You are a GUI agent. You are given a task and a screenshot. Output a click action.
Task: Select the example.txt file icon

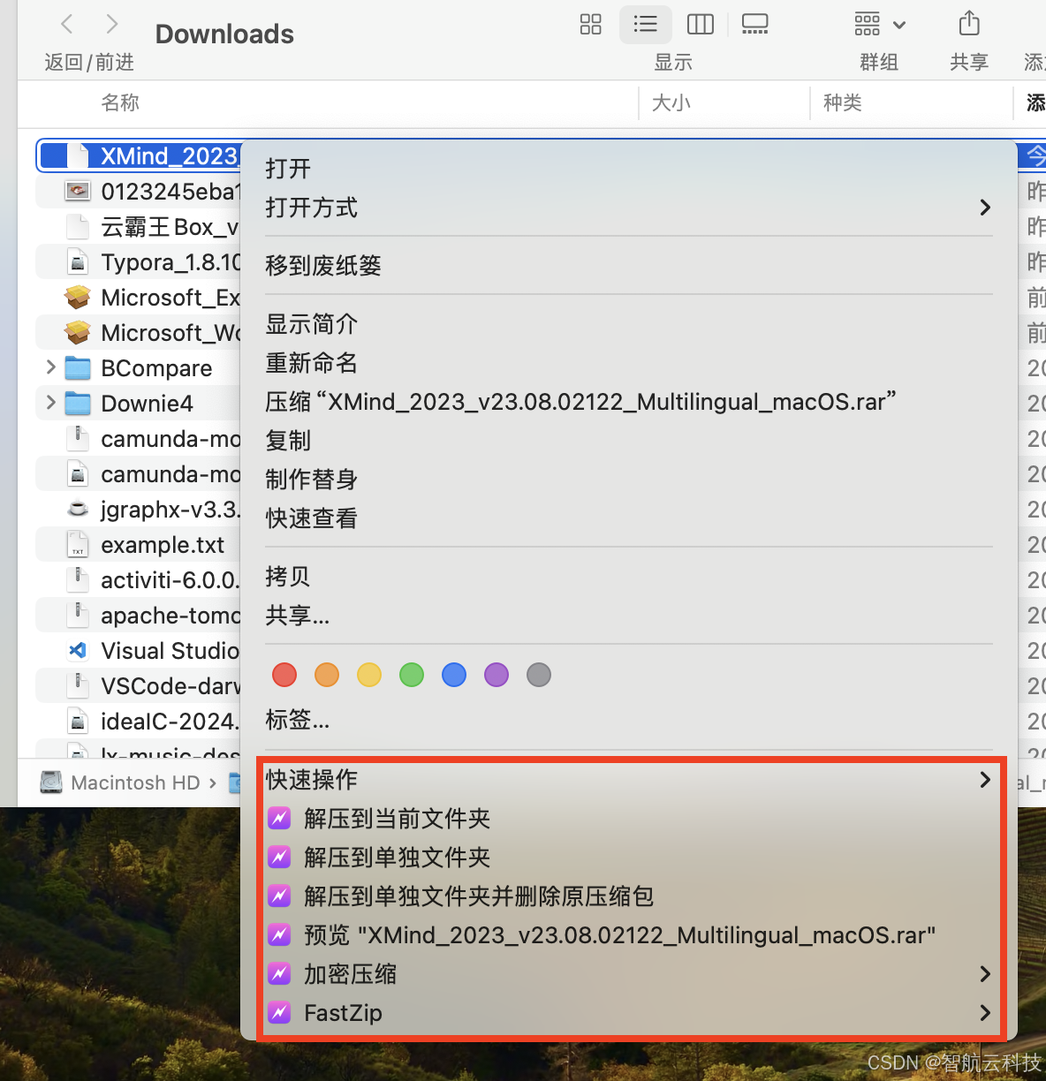[x=78, y=545]
